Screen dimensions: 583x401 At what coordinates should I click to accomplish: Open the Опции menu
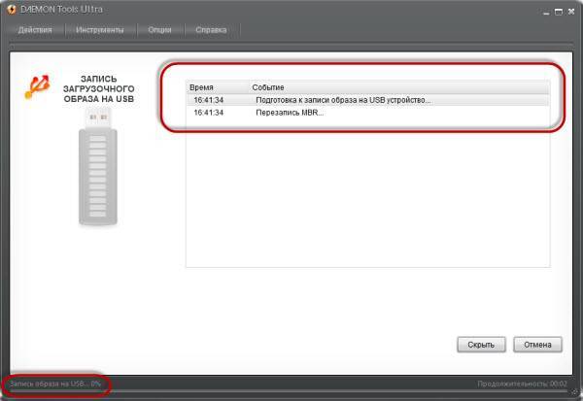pos(159,30)
